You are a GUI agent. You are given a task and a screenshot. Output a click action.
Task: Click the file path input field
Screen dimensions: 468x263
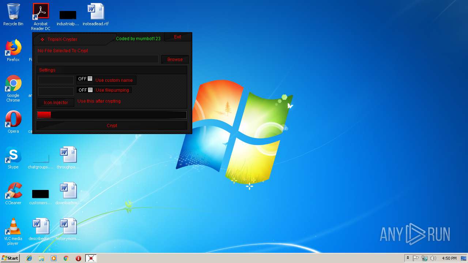[x=98, y=59]
